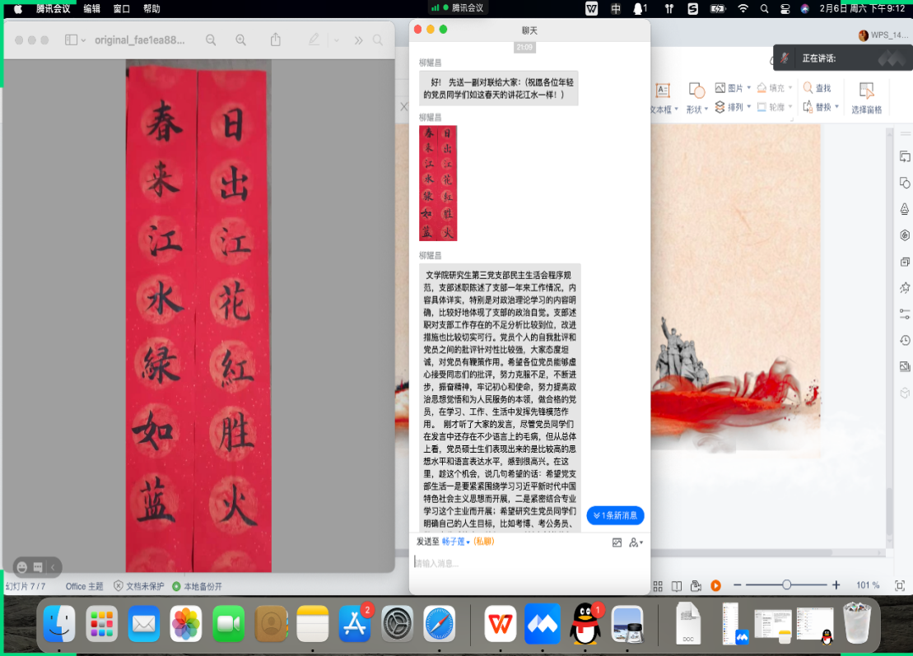Adjust the WPS zoom slider handle

(x=787, y=585)
